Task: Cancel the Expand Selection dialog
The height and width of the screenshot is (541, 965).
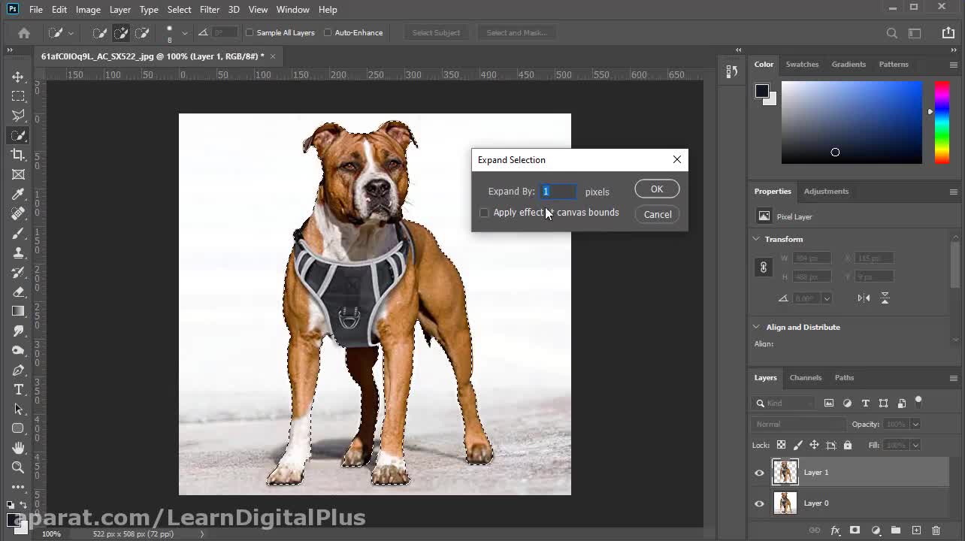Action: (657, 215)
